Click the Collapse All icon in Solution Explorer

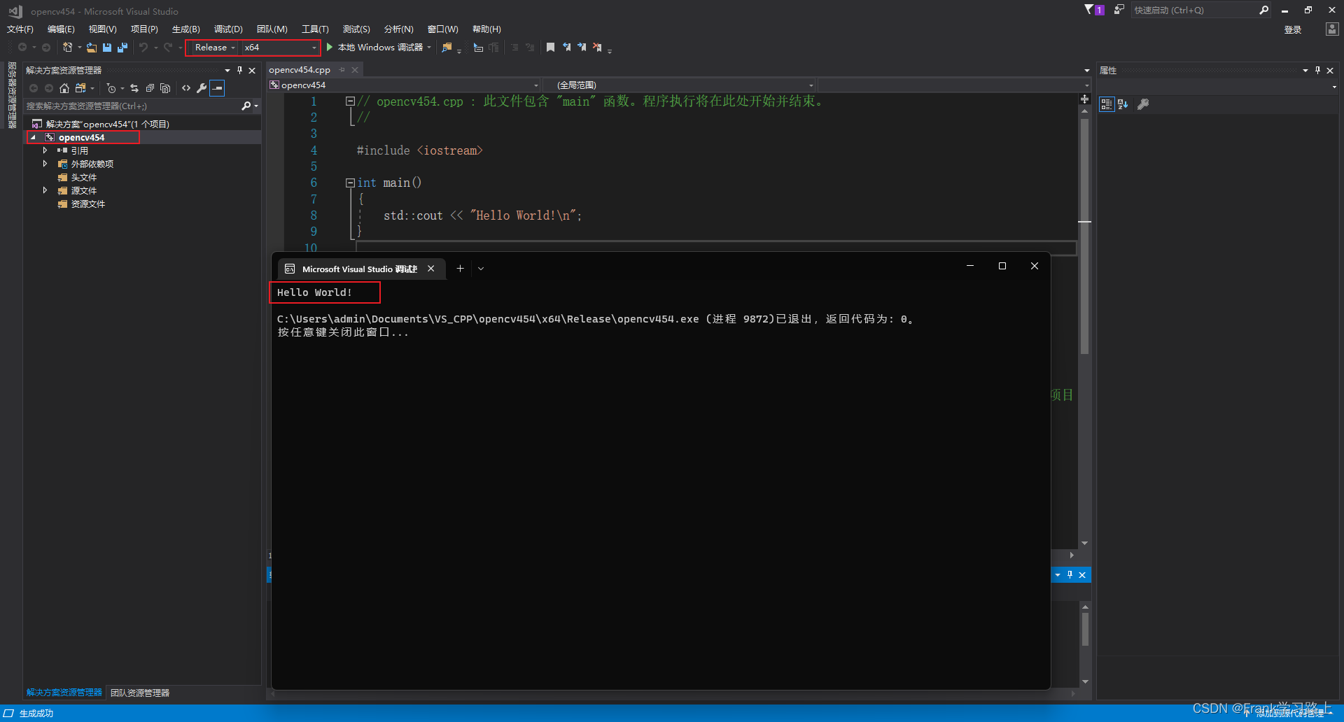pos(150,88)
